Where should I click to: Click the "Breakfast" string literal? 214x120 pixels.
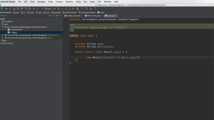[108, 58]
